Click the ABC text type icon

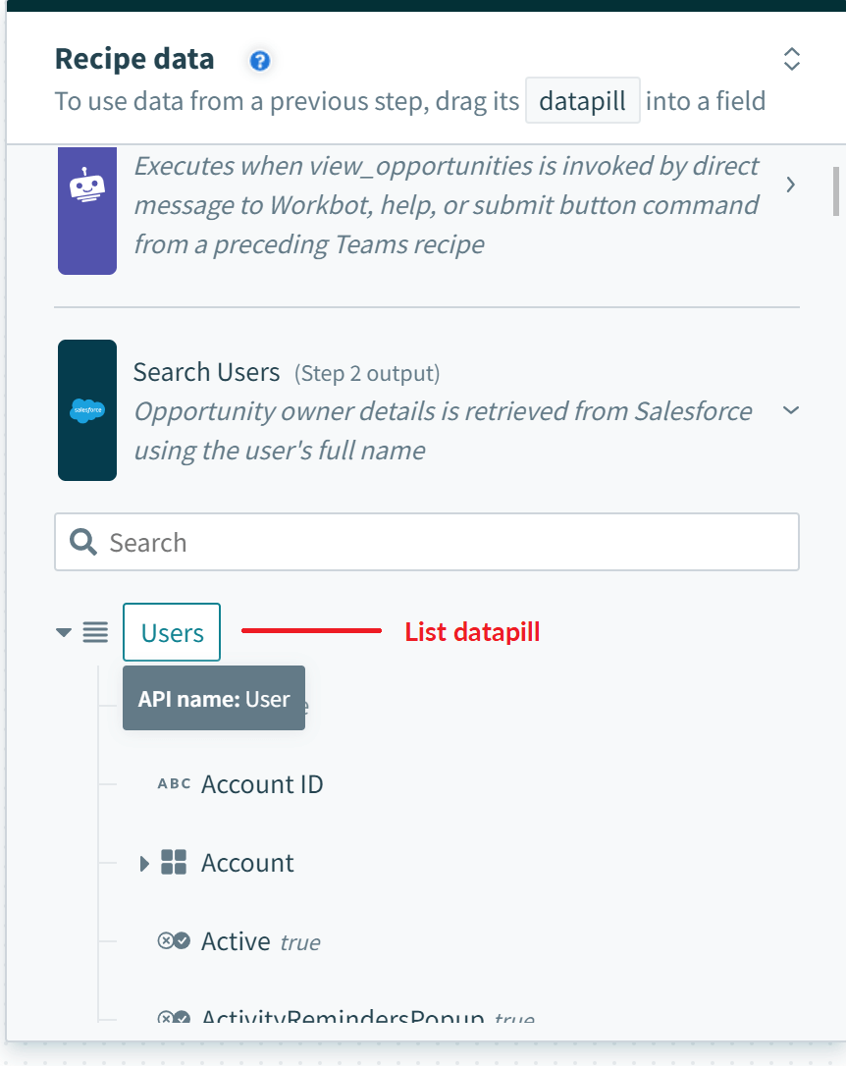pos(174,784)
